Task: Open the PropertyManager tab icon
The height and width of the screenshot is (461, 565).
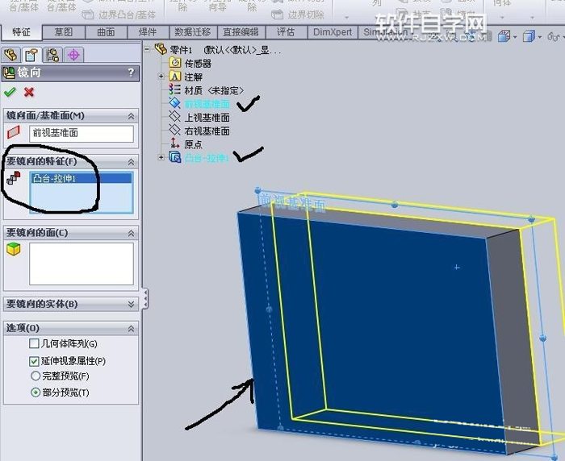Action: tap(31, 55)
